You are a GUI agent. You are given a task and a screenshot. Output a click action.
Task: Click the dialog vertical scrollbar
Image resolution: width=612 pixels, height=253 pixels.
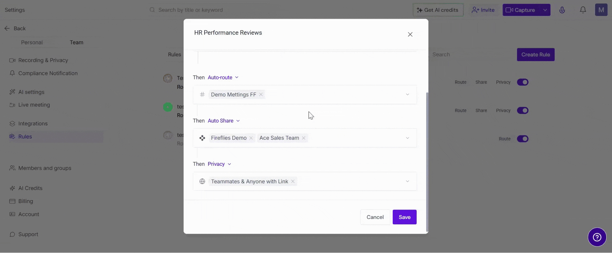tap(427, 159)
